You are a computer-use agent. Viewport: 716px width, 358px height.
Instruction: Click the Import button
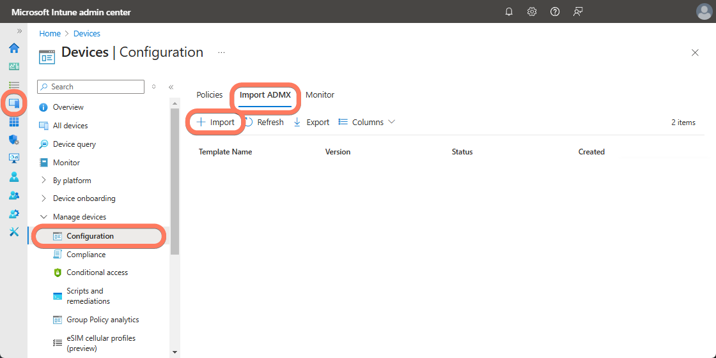[215, 123]
